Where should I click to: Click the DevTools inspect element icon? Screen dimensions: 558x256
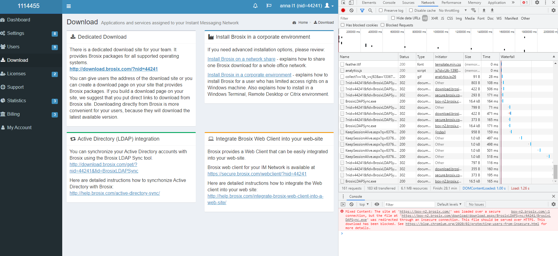[343, 3]
